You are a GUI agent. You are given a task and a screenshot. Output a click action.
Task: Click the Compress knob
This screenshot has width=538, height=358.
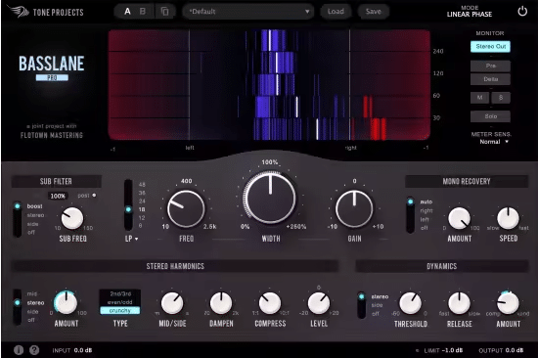(270, 303)
